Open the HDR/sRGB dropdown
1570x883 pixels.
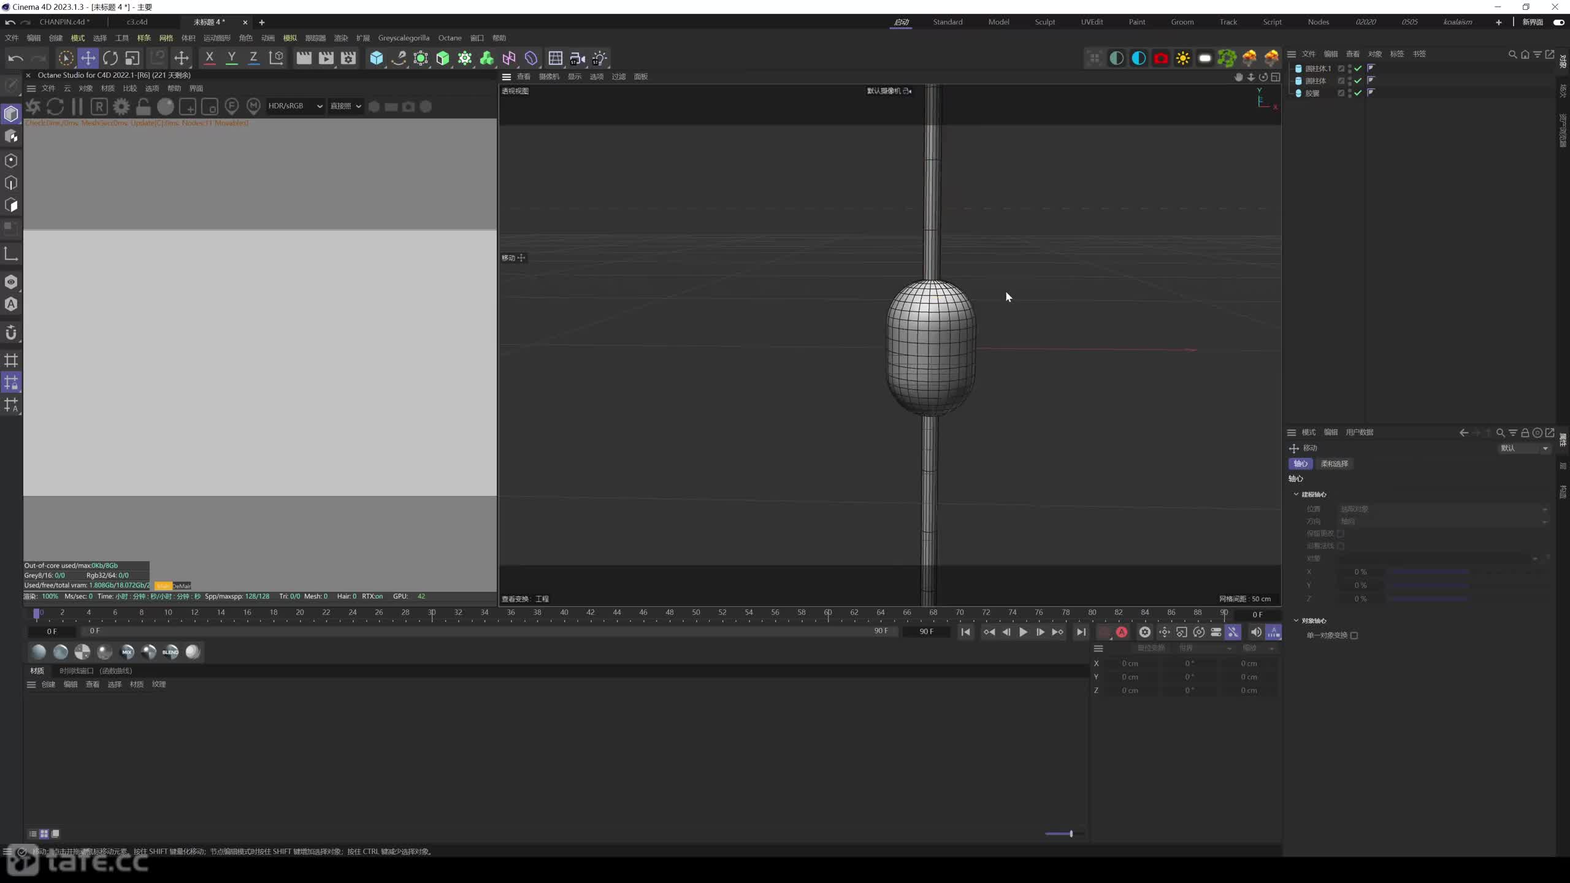pyautogui.click(x=295, y=106)
